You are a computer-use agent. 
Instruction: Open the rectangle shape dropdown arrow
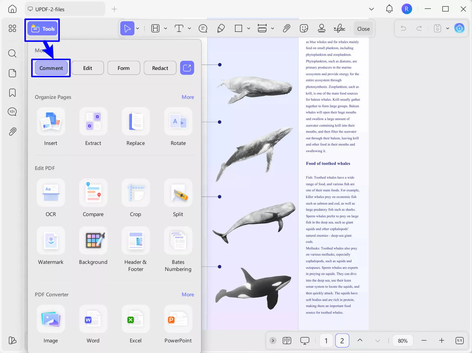pyautogui.click(x=249, y=29)
